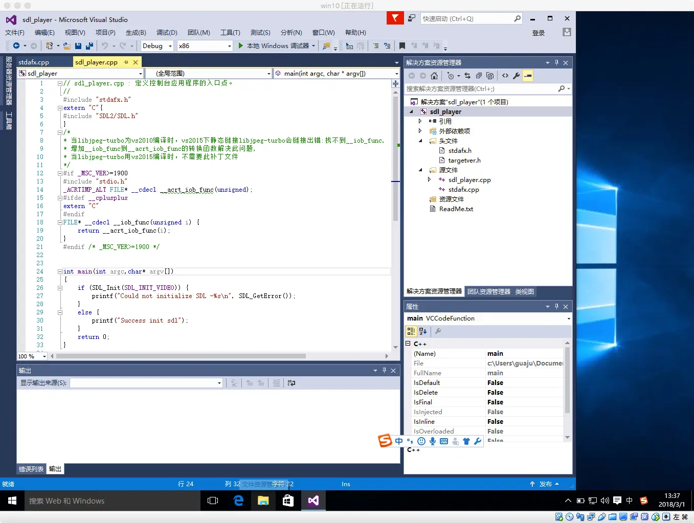Click the Home icon in Solution Explorer

coord(434,76)
